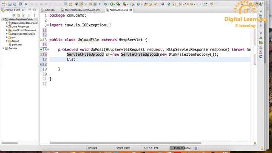Toggle Skip All Breakpoints in the toolbar
Image resolution: width=272 pixels, height=153 pixels.
(26, 4)
